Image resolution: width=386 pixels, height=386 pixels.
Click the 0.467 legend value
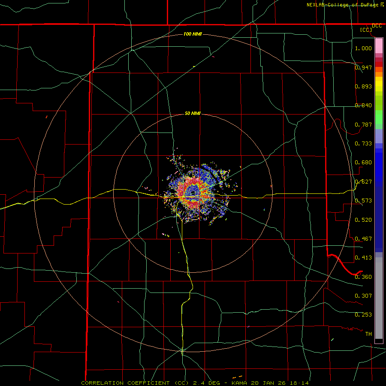(x=363, y=239)
